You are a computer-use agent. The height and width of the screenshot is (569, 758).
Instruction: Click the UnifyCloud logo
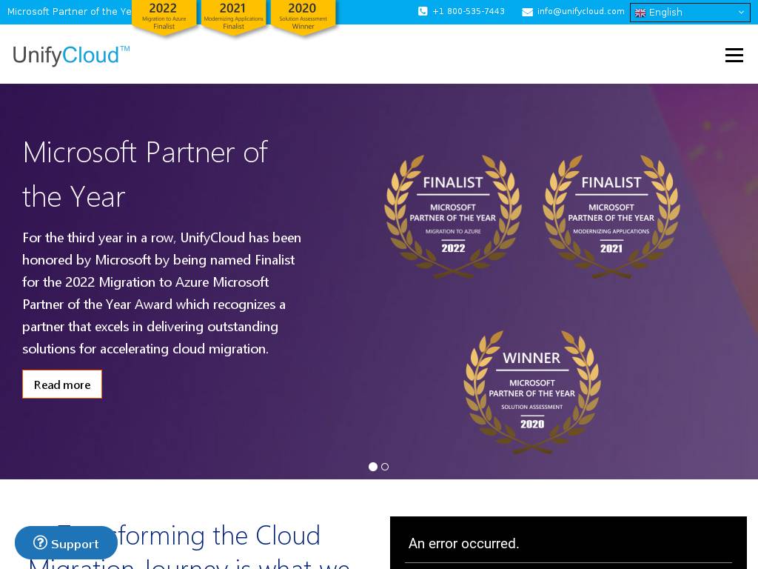pos(71,56)
